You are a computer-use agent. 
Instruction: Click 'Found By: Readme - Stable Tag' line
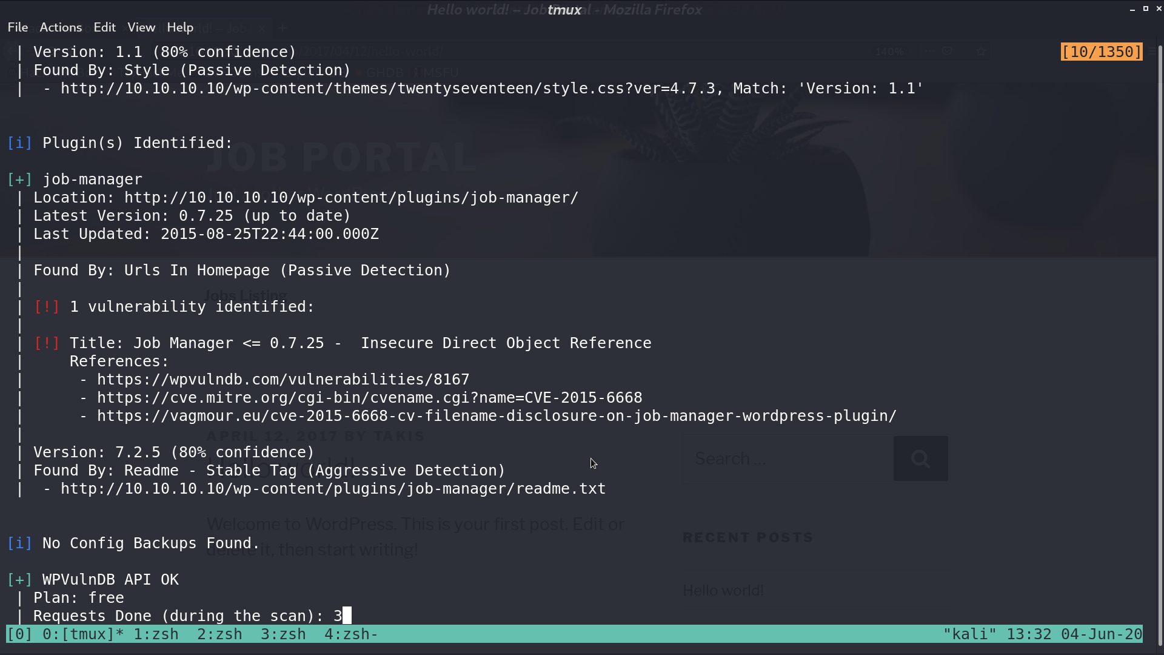coord(269,471)
